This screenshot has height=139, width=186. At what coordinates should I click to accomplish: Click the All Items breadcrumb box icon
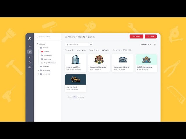tap(66, 37)
